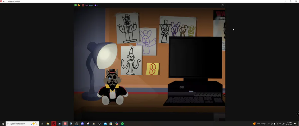Start the project with the green flag
The height and width of the screenshot is (126, 299).
pyautogui.click(x=75, y=5)
